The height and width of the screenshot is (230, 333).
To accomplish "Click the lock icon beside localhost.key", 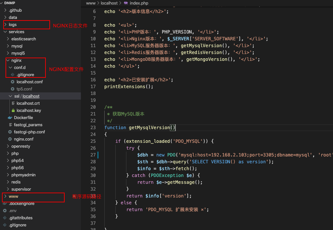I will click(x=13, y=110).
